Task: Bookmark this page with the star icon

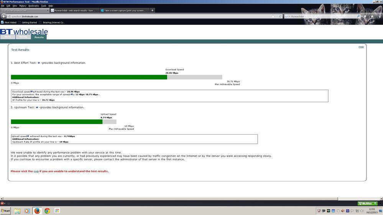Action: pyautogui.click(x=273, y=16)
